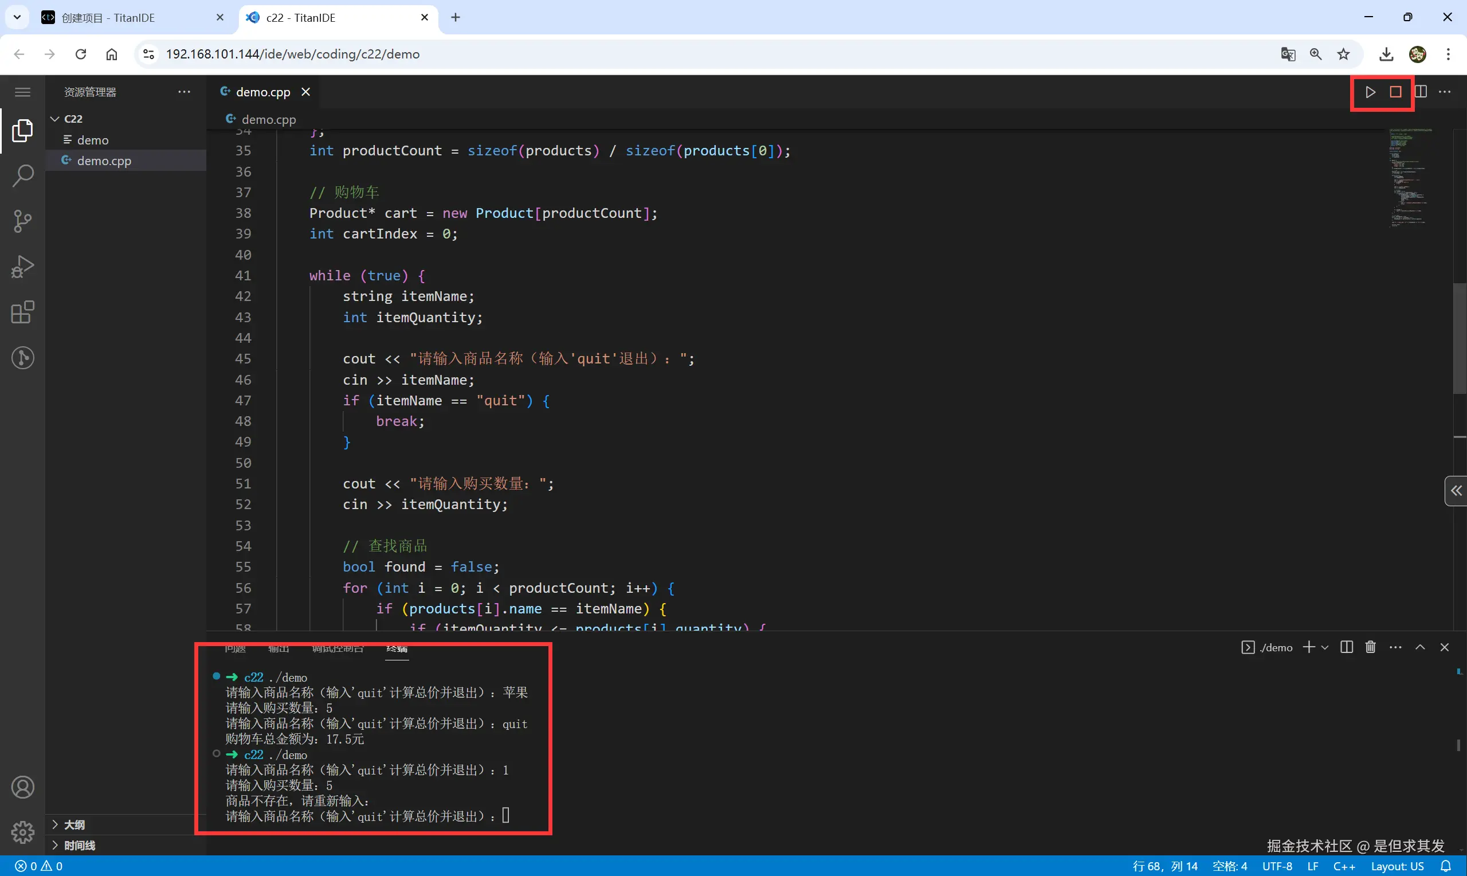
Task: Click the Run (play) button in editor toolbar
Action: tap(1370, 92)
